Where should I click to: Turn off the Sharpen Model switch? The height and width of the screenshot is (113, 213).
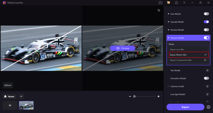pyautogui.click(x=206, y=38)
